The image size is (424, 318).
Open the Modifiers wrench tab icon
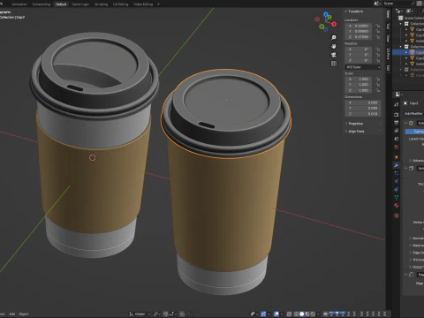(397, 165)
